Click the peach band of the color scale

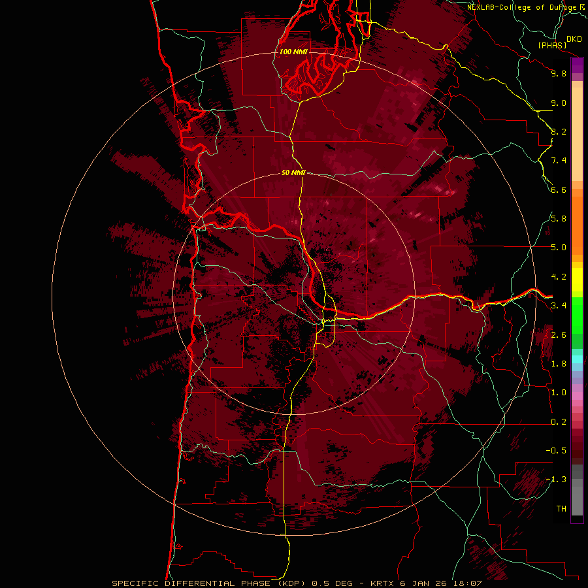(x=577, y=135)
